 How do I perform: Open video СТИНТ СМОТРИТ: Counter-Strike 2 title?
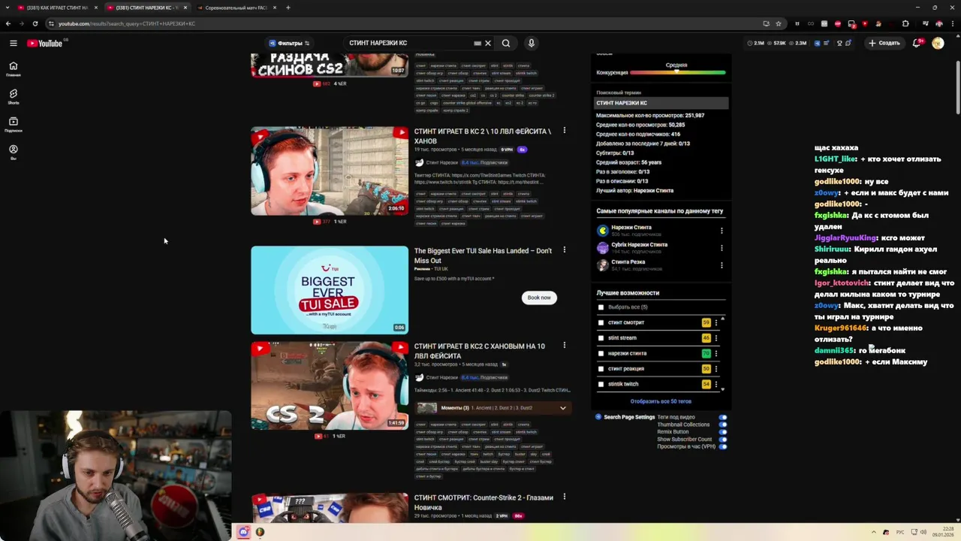click(484, 502)
